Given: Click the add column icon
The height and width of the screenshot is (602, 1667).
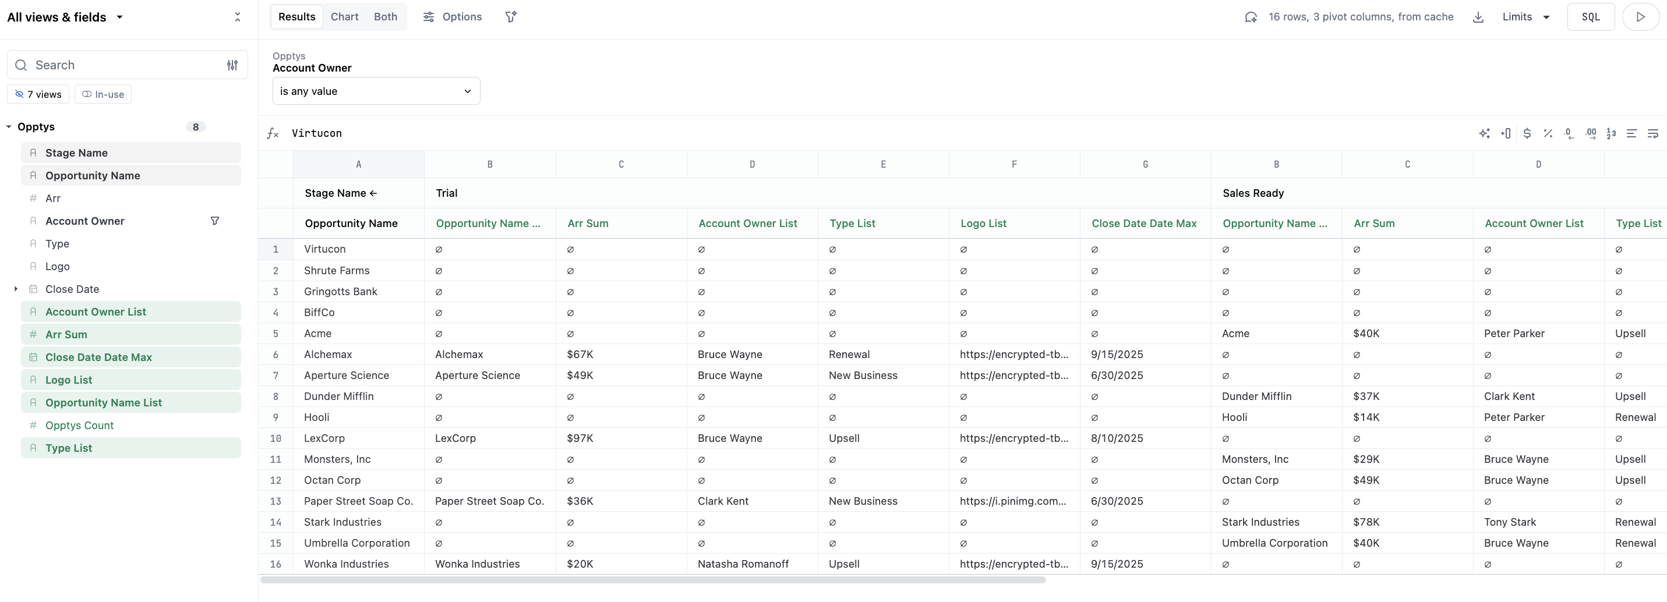Looking at the screenshot, I should [1505, 133].
